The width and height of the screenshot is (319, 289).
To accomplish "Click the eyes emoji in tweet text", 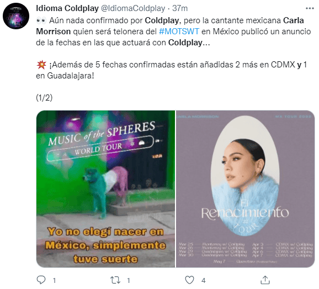I will point(41,20).
